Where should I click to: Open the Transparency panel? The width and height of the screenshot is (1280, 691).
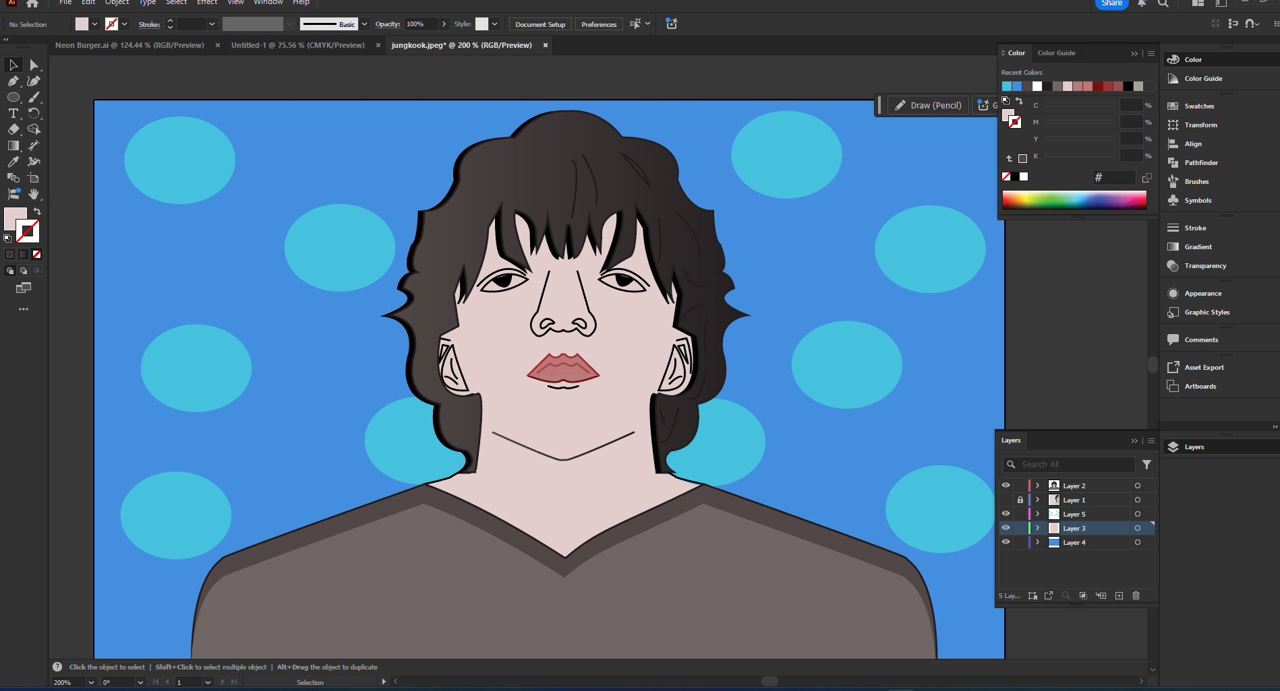(1204, 265)
